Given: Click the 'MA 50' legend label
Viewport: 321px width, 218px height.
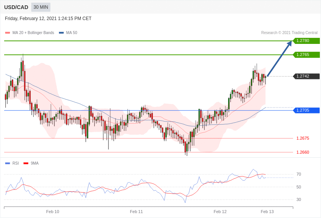Looking at the screenshot, I should click(72, 33).
